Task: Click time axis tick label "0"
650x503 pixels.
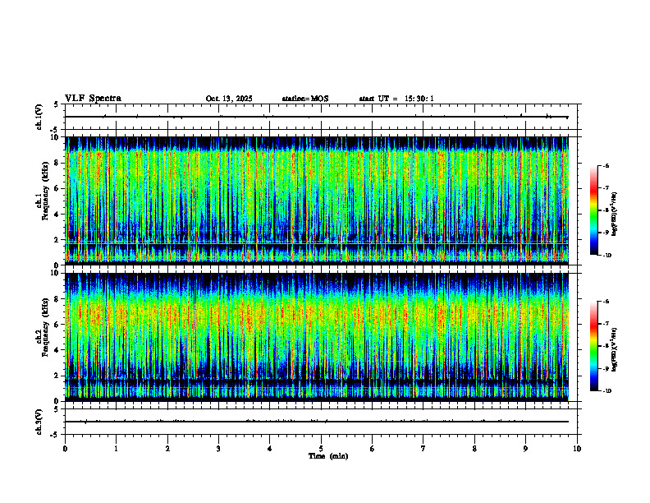Action: tap(65, 449)
